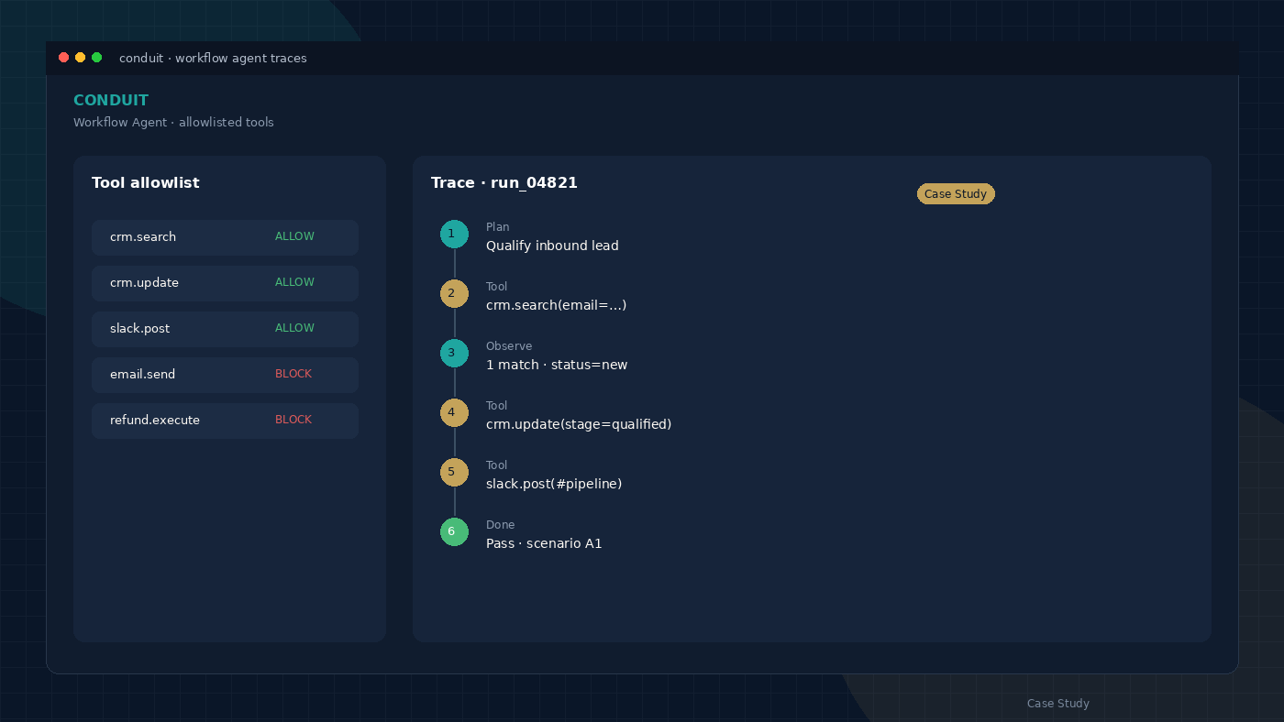Click 'crm.update(stage=qualified)' tool call

point(579,424)
